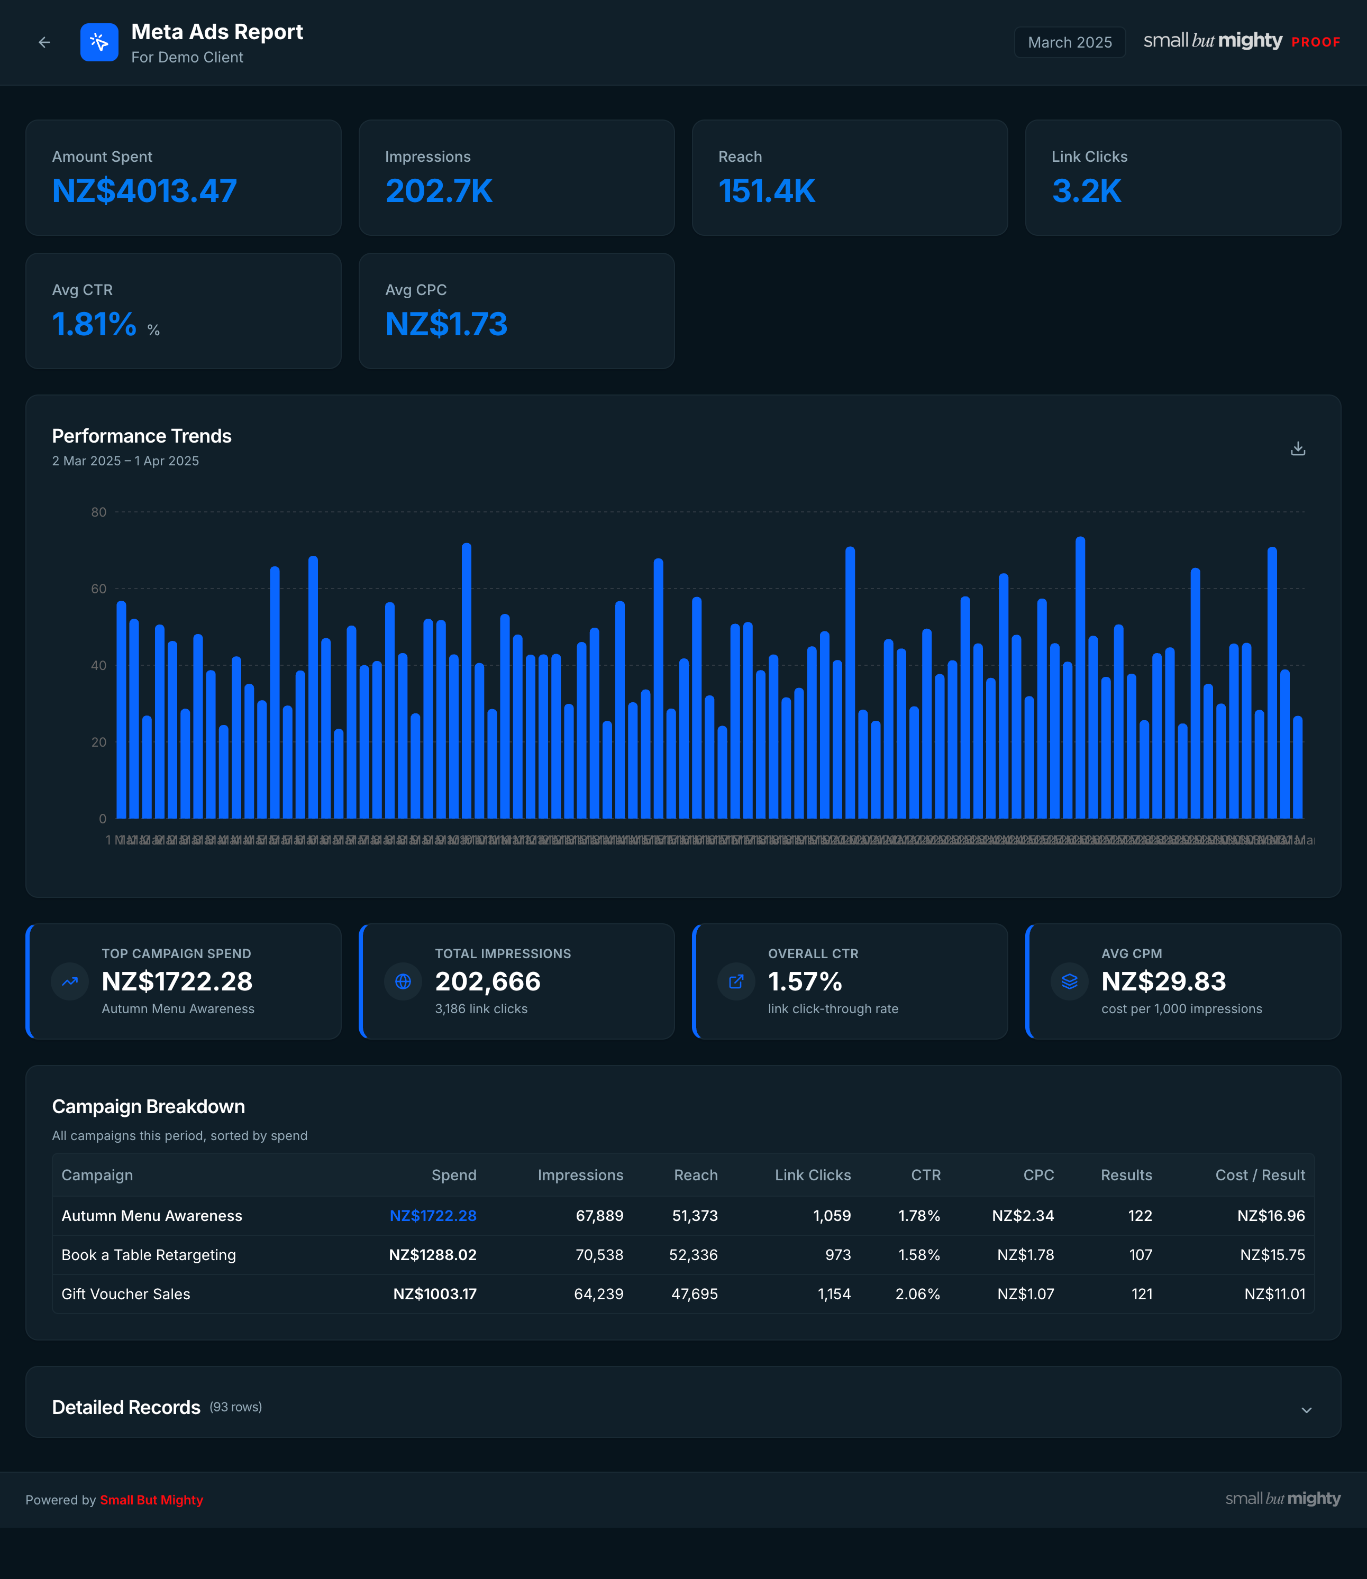Click the 64,239 impressions cell
The width and height of the screenshot is (1367, 1579).
[598, 1293]
